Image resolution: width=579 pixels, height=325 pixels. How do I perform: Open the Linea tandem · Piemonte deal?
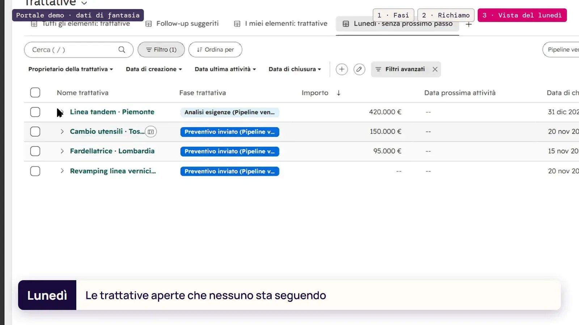click(112, 112)
